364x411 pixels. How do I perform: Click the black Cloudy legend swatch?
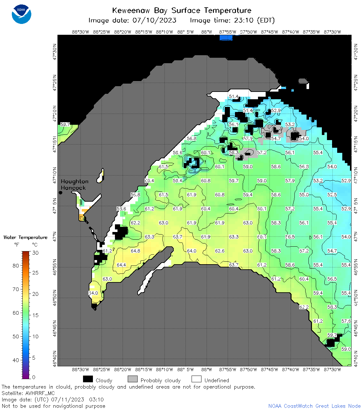point(88,379)
